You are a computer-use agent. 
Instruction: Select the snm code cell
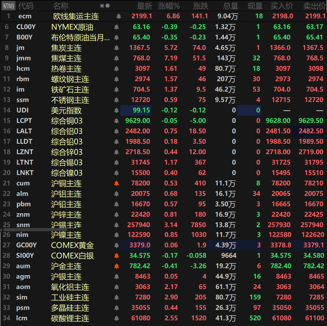[23, 225]
